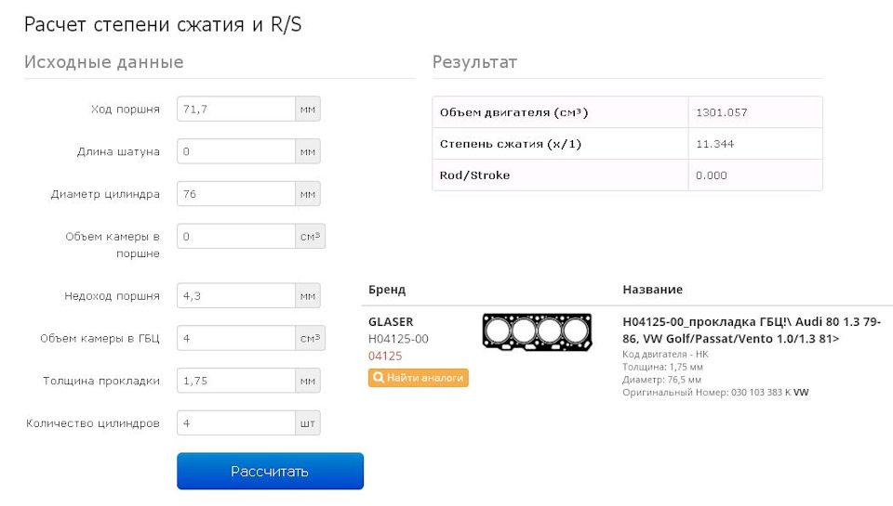893x506 pixels.
Task: Focus the Толщина прокладки input
Action: (x=236, y=381)
